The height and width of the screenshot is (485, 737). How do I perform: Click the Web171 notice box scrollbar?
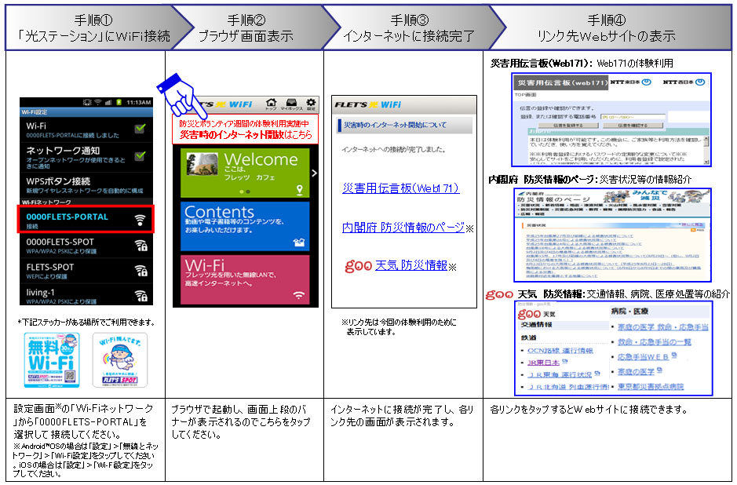tap(706, 149)
